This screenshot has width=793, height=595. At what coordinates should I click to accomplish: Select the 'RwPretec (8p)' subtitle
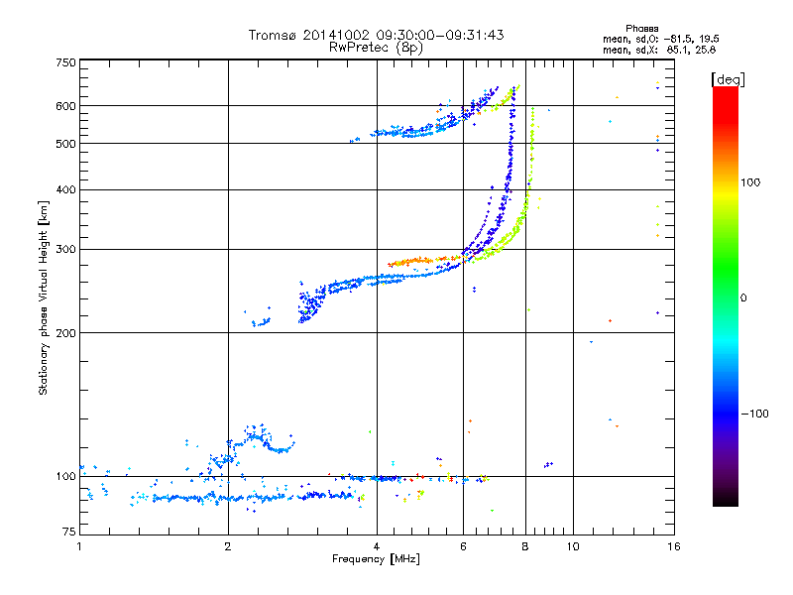[x=376, y=48]
